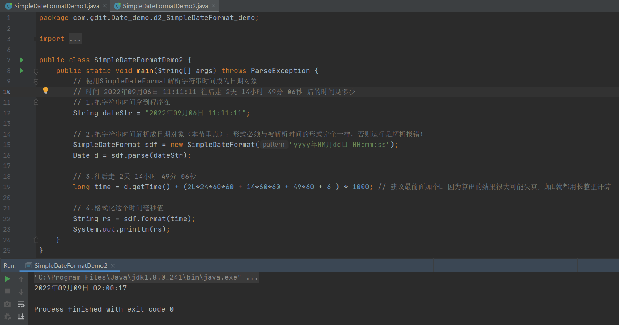Screen dimensions: 619x325
Task: Click the Up stack trace arrow
Action: 21,279
